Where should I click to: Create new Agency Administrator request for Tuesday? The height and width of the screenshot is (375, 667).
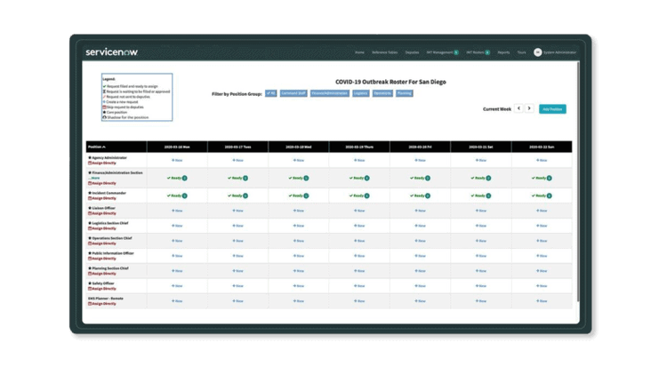[237, 160]
